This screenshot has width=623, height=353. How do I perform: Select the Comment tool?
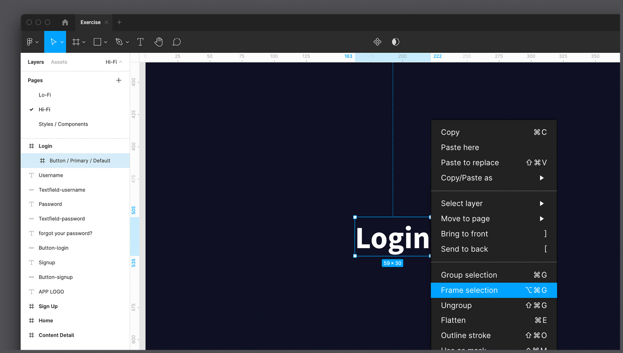point(176,42)
